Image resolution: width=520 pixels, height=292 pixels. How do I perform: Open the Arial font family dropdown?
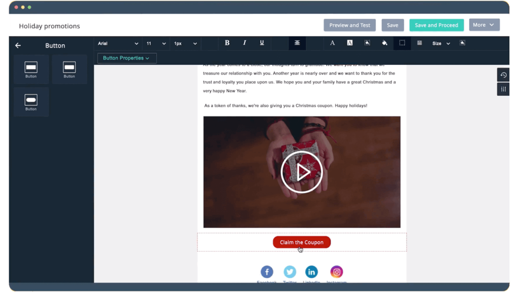[x=118, y=44]
